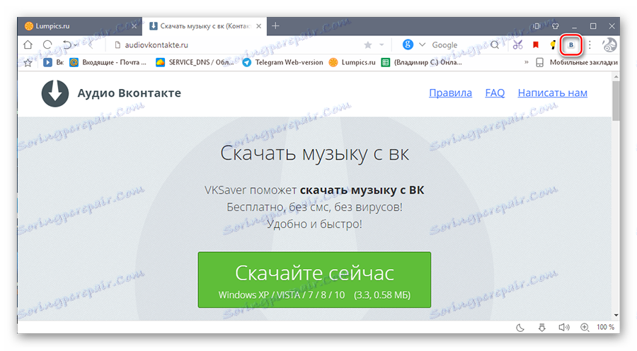
Task: Undo closed tab with the restore arrow
Action: [x=67, y=44]
